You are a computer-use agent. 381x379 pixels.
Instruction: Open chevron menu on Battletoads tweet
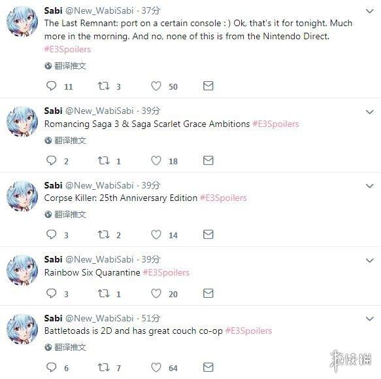point(370,319)
